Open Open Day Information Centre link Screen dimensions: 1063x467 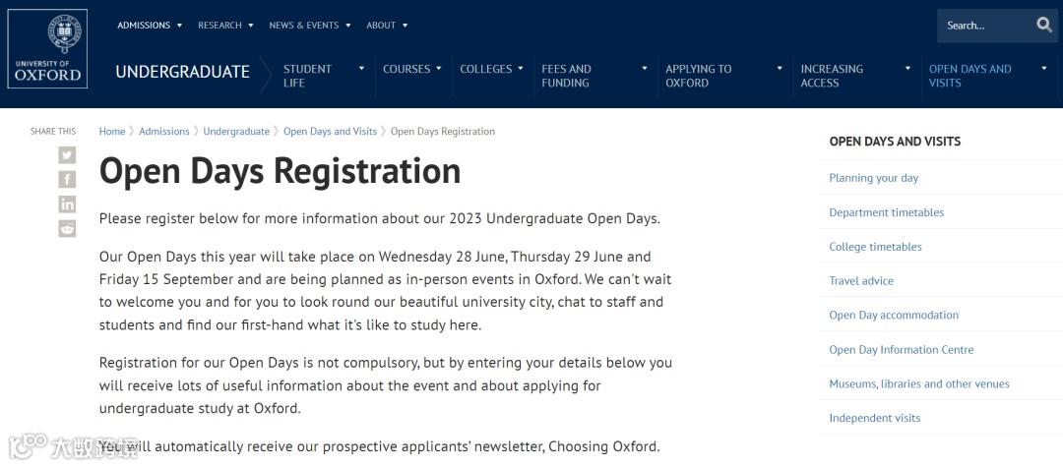pos(902,350)
